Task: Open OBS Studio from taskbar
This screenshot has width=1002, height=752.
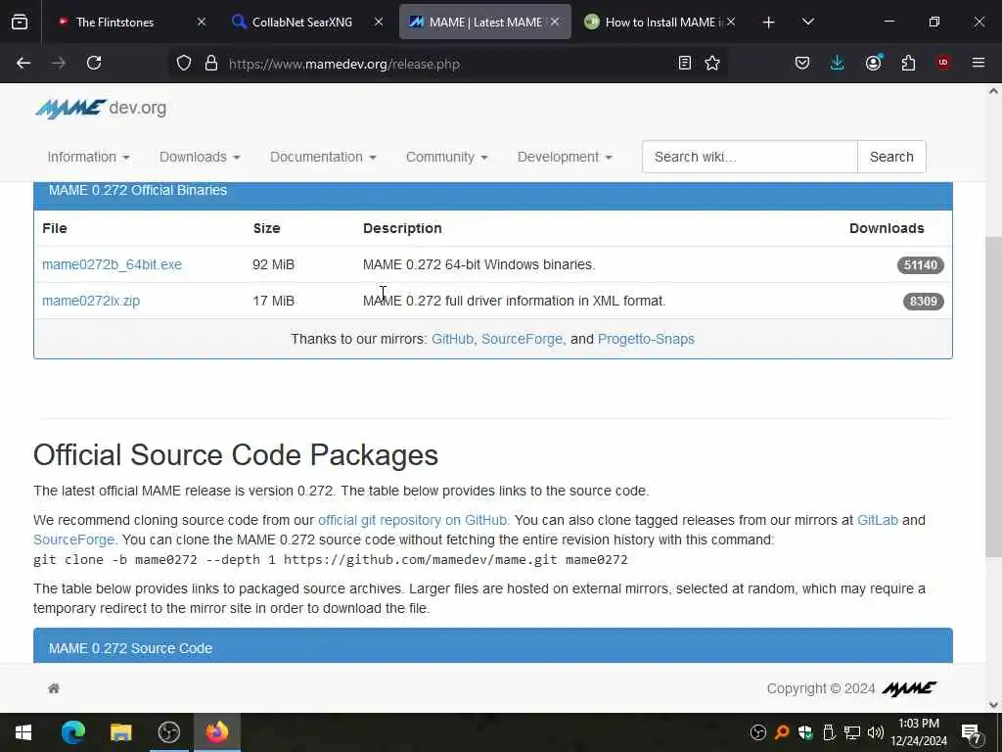Action: (168, 732)
